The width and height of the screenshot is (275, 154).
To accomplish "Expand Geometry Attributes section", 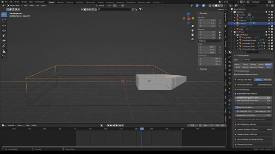I will 244,145.
